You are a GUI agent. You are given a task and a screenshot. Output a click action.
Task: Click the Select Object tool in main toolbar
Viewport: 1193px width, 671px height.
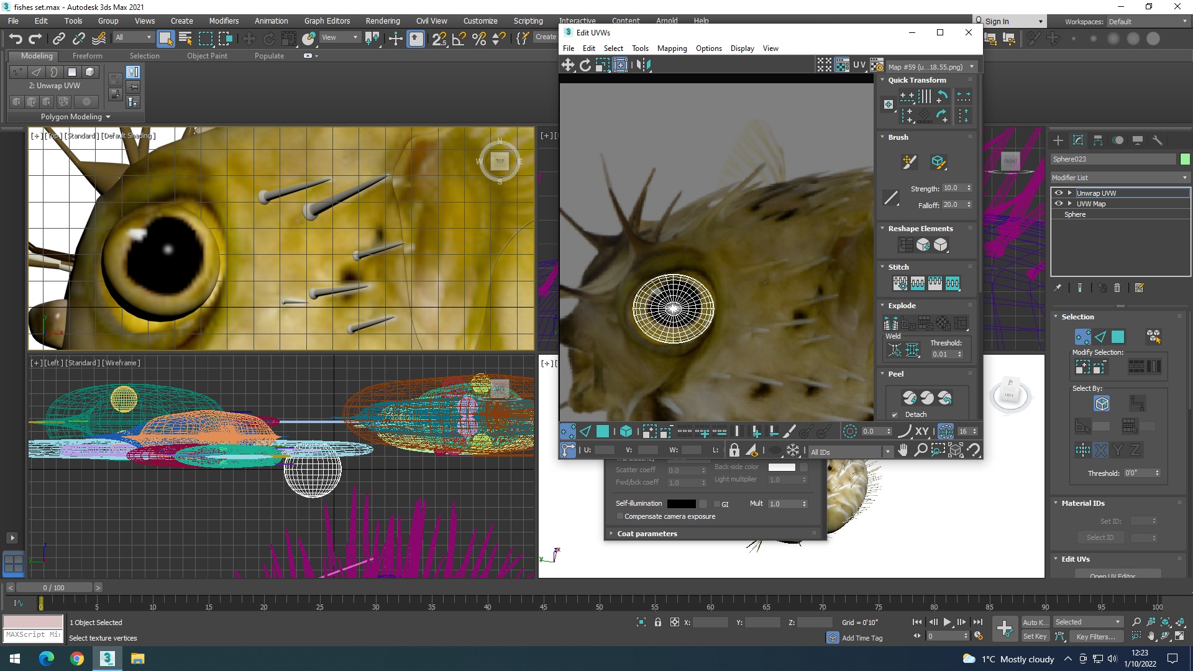coord(165,39)
